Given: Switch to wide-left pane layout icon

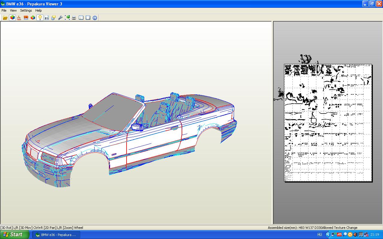Looking at the screenshot, I should 88,18.
